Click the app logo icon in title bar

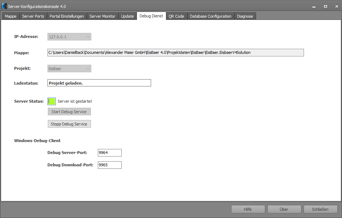tap(4, 6)
